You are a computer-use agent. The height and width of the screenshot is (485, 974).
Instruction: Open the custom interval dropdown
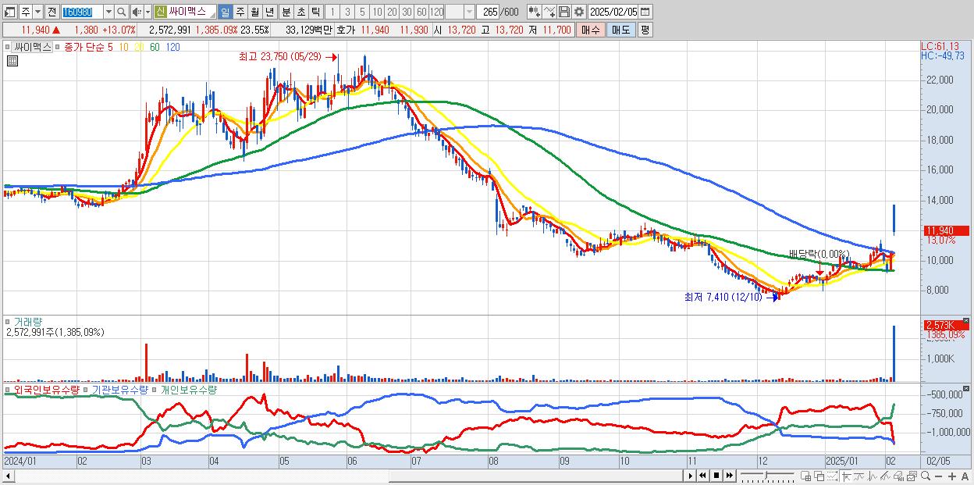click(470, 12)
